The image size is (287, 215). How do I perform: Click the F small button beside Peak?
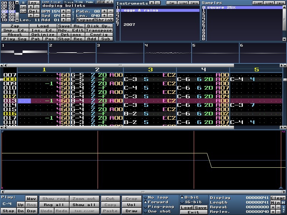coord(99,2)
